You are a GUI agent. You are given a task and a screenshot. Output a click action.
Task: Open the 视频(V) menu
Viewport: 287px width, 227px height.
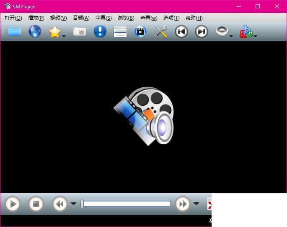pos(59,18)
